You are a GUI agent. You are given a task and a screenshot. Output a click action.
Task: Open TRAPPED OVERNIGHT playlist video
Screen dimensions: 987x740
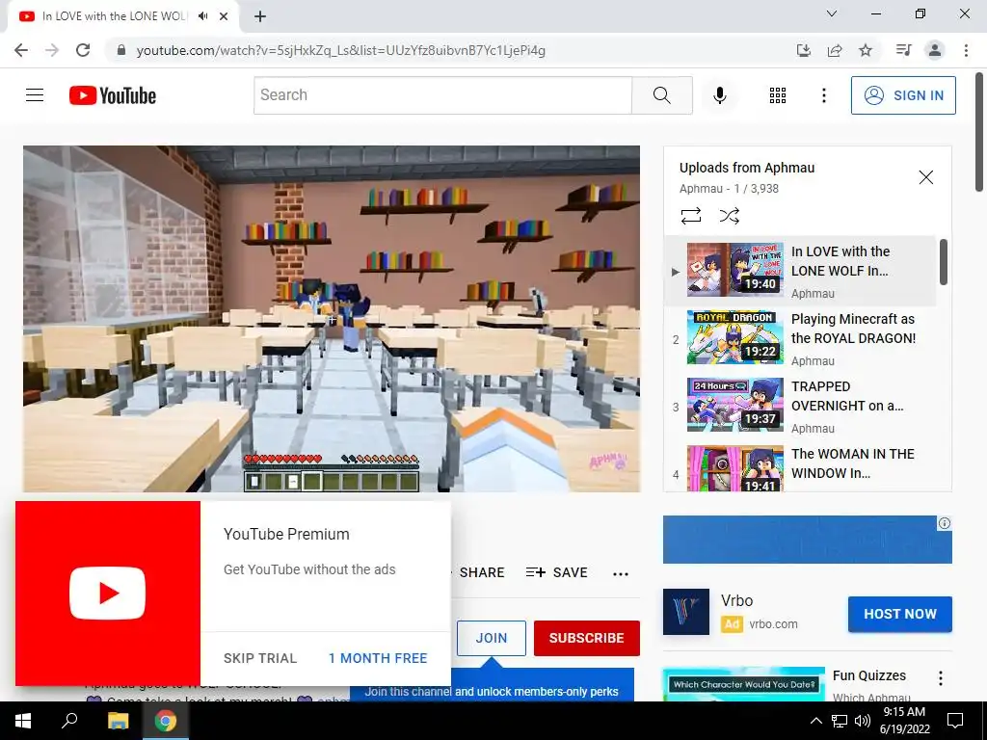800,406
